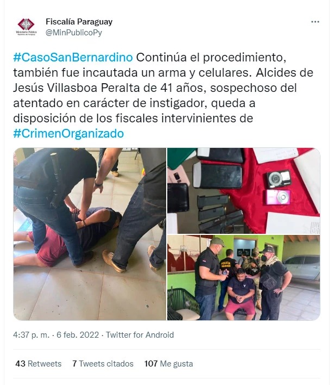View the 7 Tweets citados list

pos(103,363)
